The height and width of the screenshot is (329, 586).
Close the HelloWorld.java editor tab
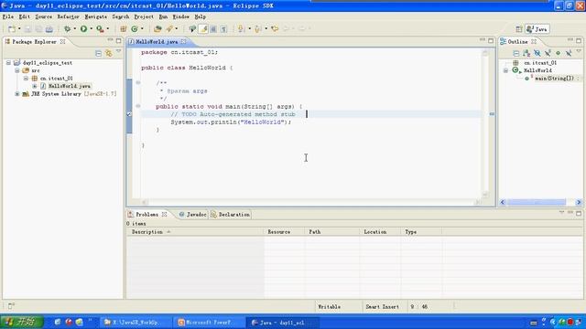[x=183, y=42]
